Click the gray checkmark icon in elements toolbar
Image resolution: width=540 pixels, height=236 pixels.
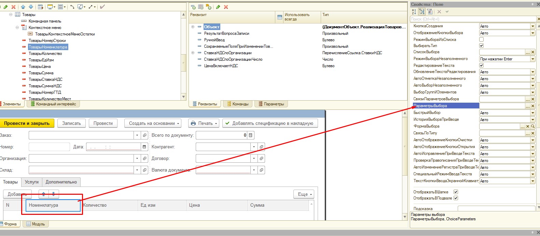point(102,7)
